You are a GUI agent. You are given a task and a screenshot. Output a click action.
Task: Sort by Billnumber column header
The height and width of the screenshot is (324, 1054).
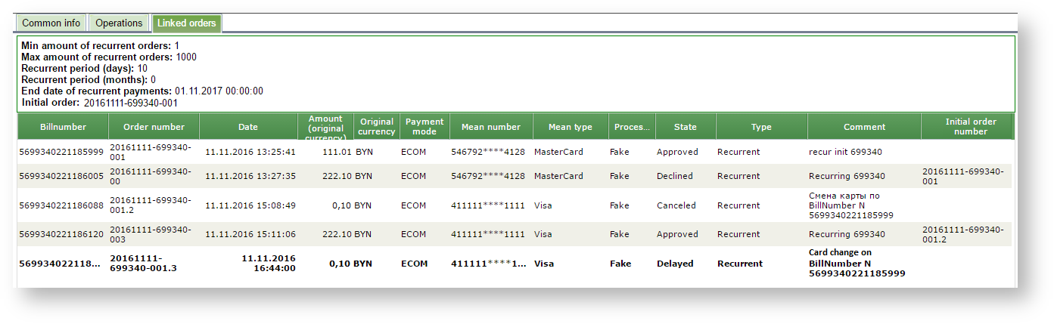[x=63, y=127]
